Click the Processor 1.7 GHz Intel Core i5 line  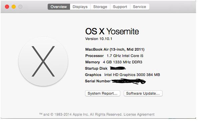pos(114,56)
